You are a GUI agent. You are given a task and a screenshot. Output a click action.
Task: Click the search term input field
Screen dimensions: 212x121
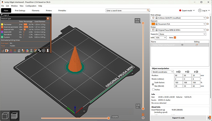(126, 11)
